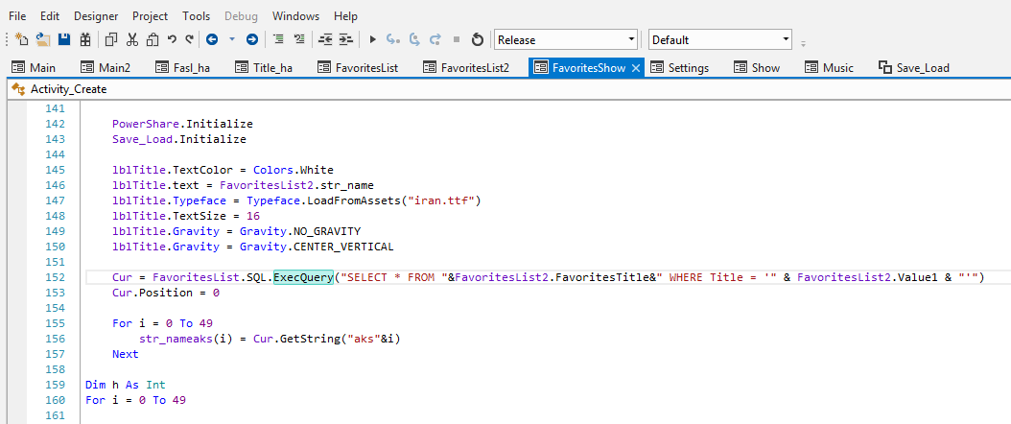The width and height of the screenshot is (1011, 424).
Task: Open the Default configuration dropdown
Action: [x=720, y=40]
